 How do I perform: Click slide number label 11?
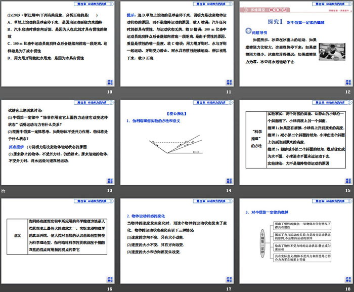tap(229, 92)
